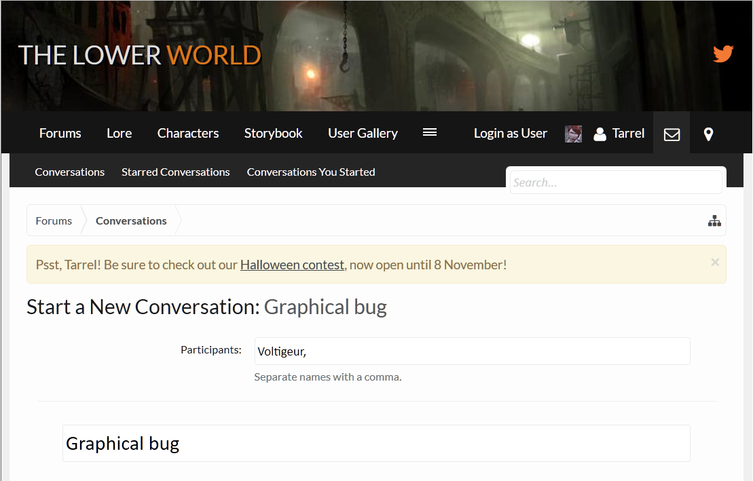Click the map pin location icon
753x481 pixels.
708,134
